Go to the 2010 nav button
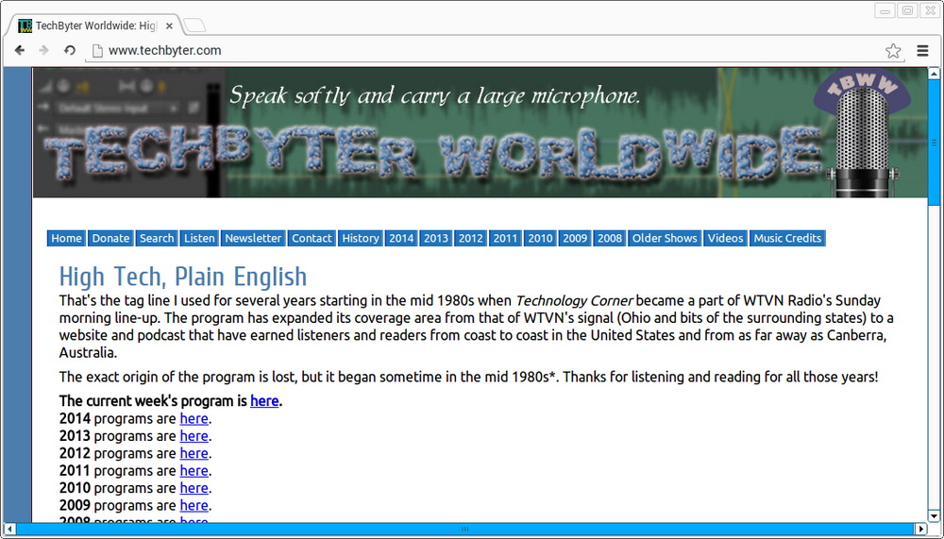The width and height of the screenshot is (944, 539). [x=540, y=238]
